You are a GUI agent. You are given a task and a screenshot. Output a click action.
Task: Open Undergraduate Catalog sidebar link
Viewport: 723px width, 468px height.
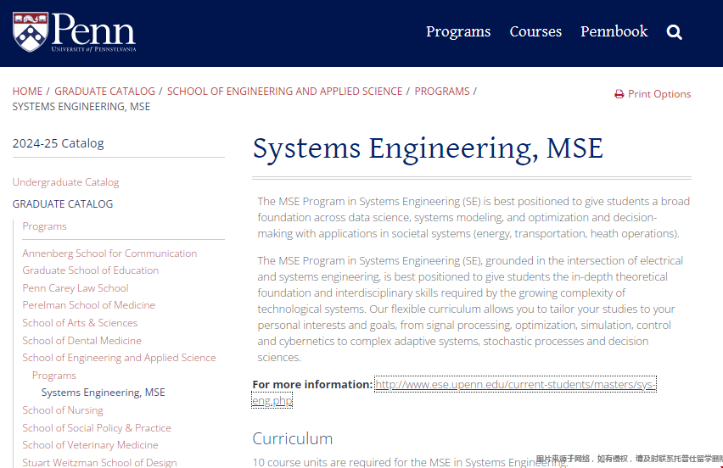(65, 182)
